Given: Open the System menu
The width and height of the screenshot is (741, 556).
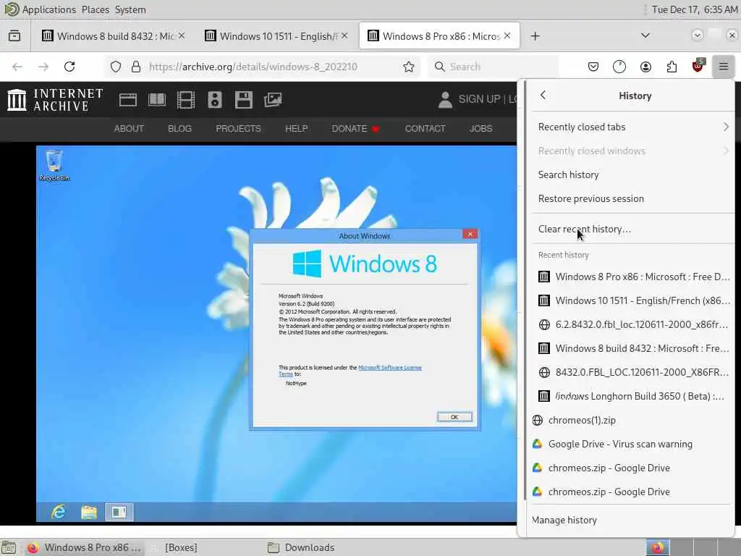Looking at the screenshot, I should 130,9.
